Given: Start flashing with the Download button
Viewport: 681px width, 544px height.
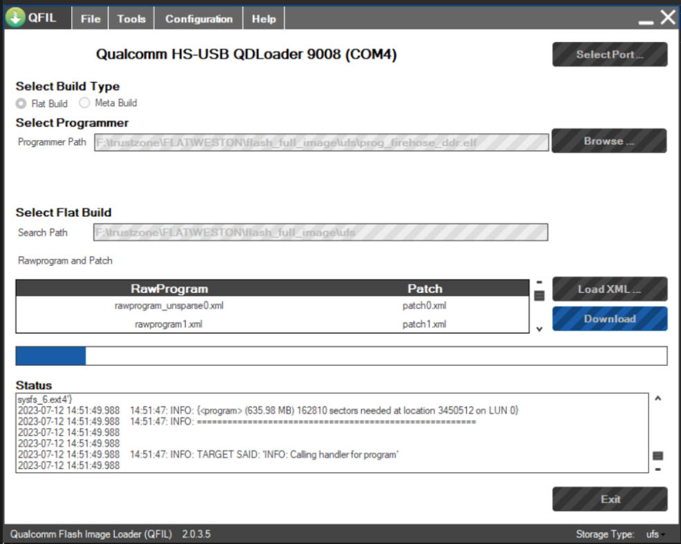Looking at the screenshot, I should (610, 319).
